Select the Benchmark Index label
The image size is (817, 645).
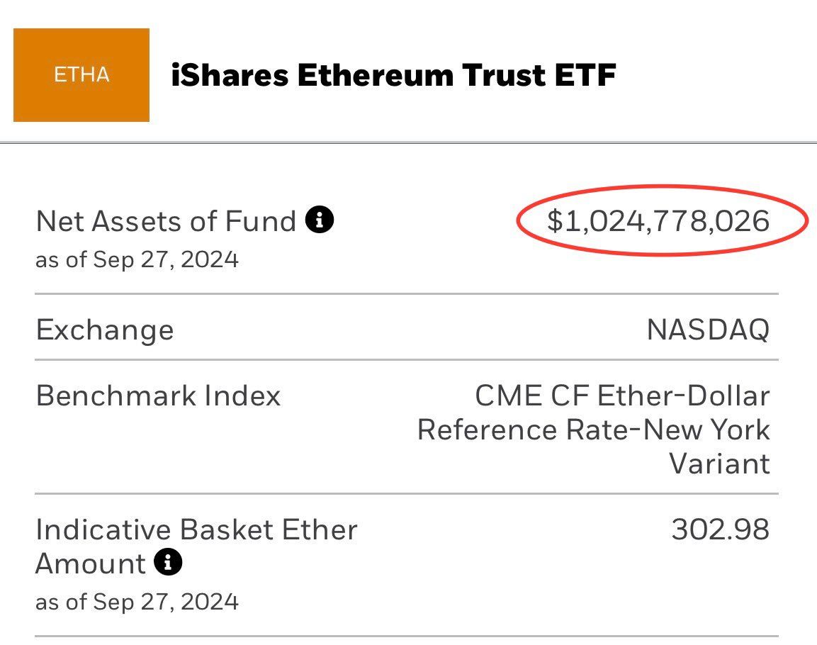(158, 396)
